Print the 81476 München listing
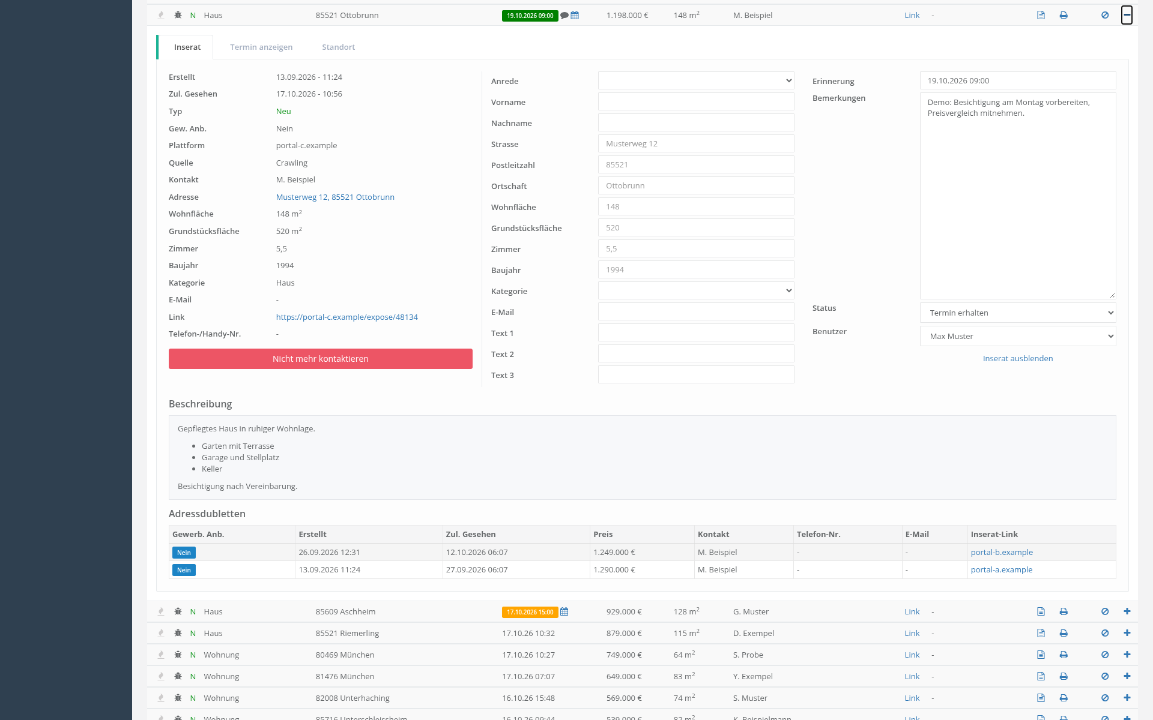 1064,676
